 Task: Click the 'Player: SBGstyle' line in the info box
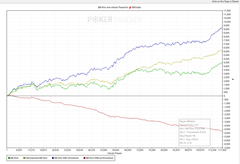tap(187, 121)
